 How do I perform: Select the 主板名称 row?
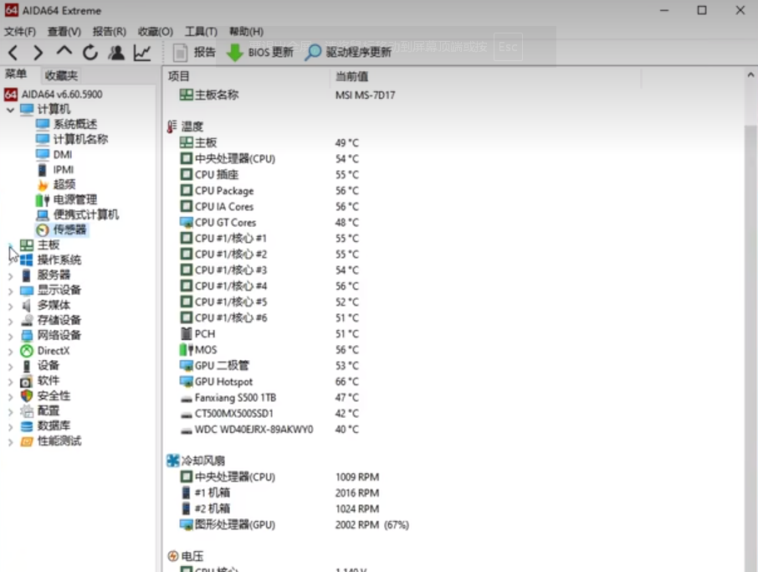coord(287,95)
